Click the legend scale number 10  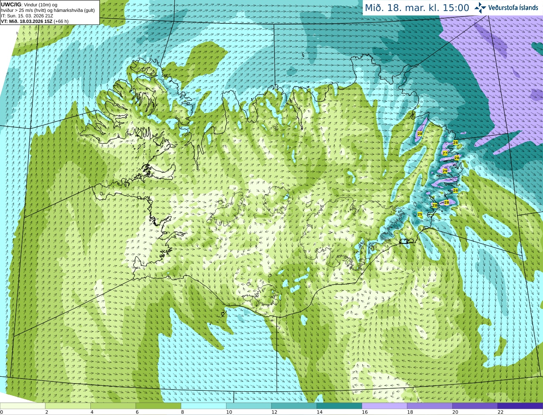point(229,412)
